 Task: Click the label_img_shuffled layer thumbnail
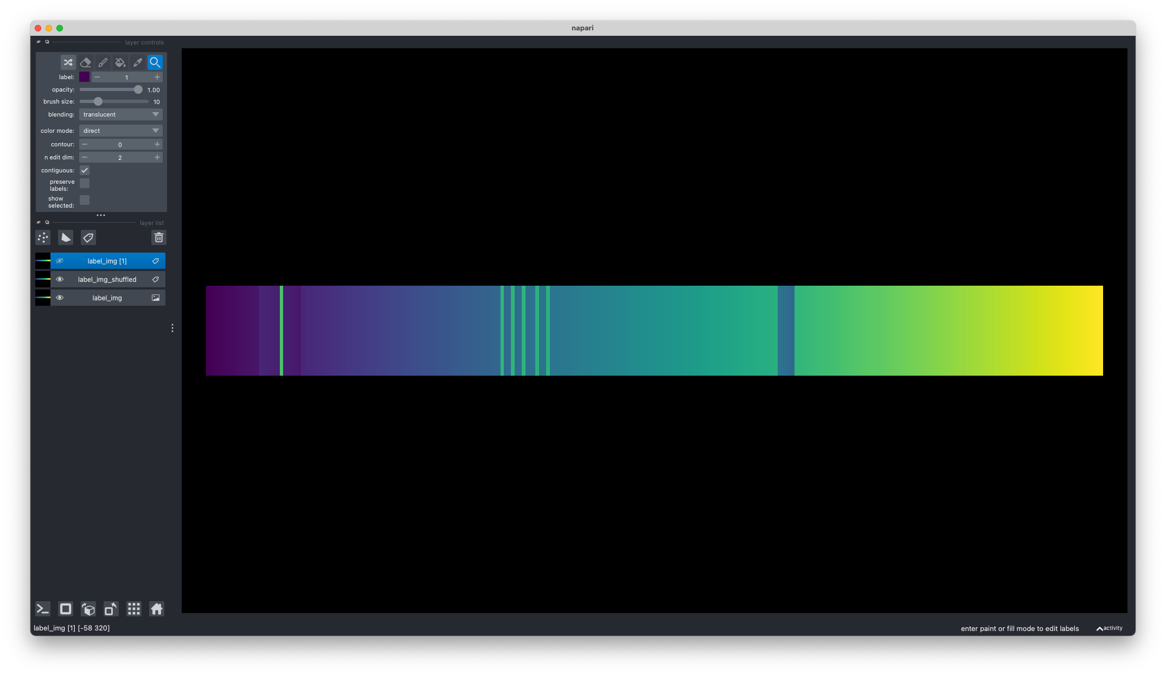point(43,279)
